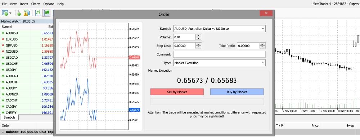The image size is (360, 140).
Task: Click the Bid column header in Market Watch
Action: coord(42,27)
